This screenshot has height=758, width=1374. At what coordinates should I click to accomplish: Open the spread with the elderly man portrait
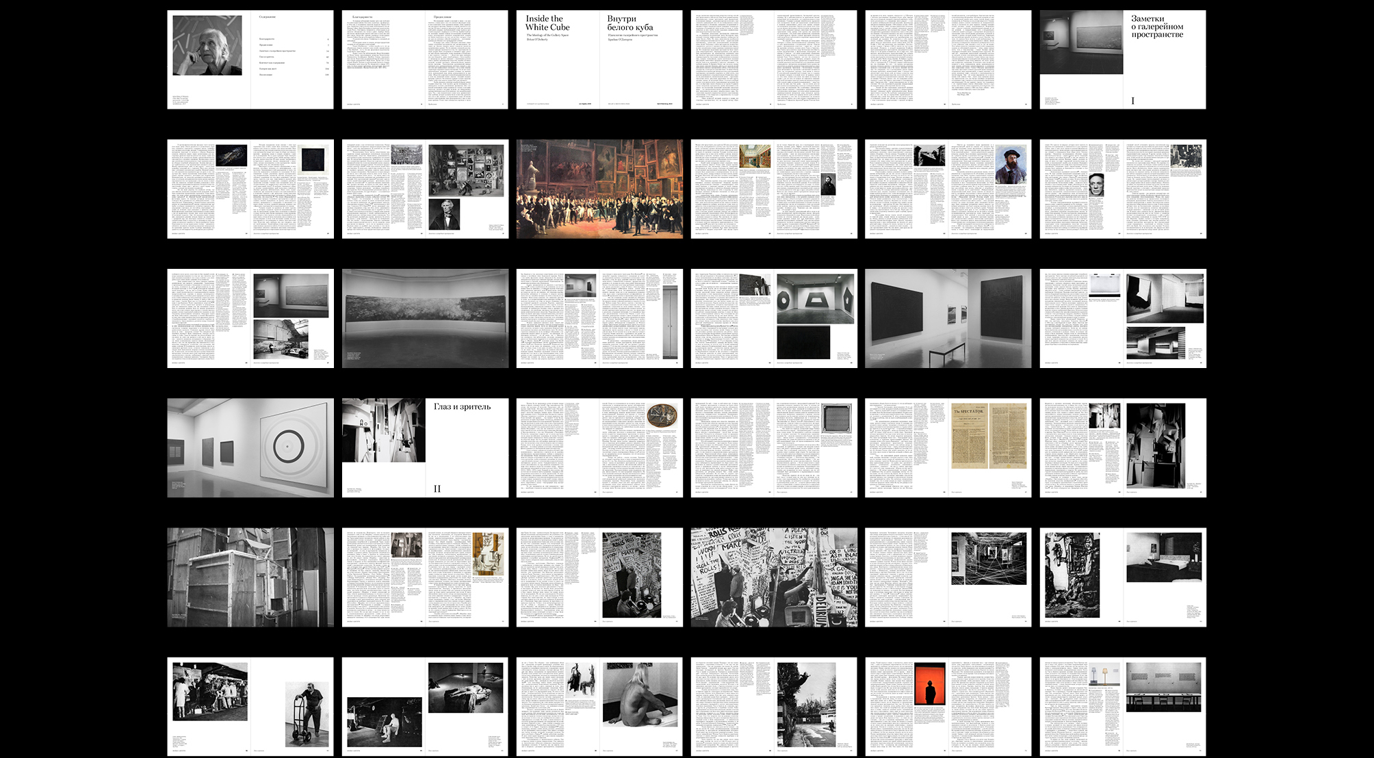click(250, 60)
